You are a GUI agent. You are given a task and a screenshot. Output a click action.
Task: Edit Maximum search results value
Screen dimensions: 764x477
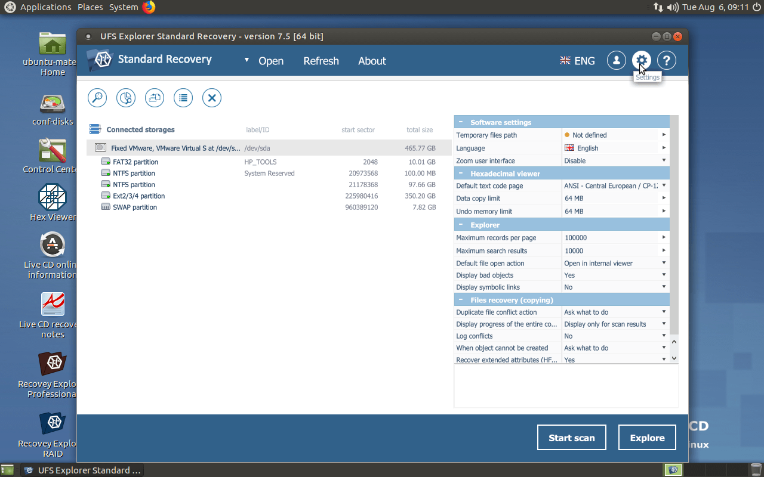point(615,250)
